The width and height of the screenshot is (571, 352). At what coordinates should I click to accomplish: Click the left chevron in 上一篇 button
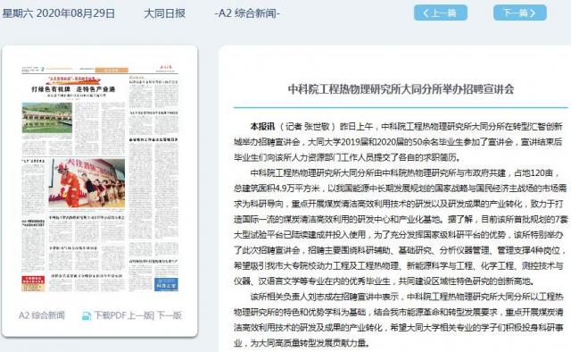pos(426,13)
